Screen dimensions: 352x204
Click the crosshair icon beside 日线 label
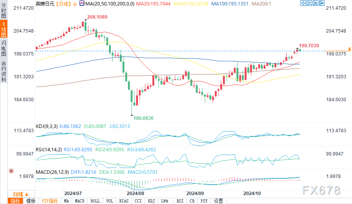[75, 3]
